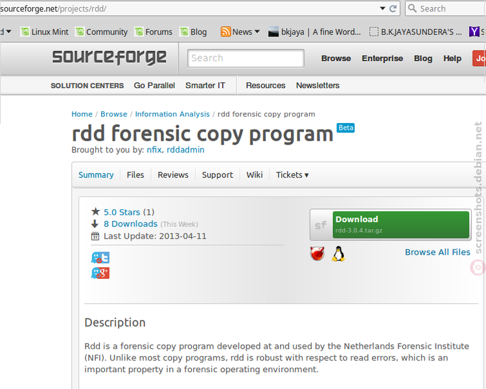486x389 pixels.
Task: Click the FreeBSD daemon platform icon
Action: point(318,253)
